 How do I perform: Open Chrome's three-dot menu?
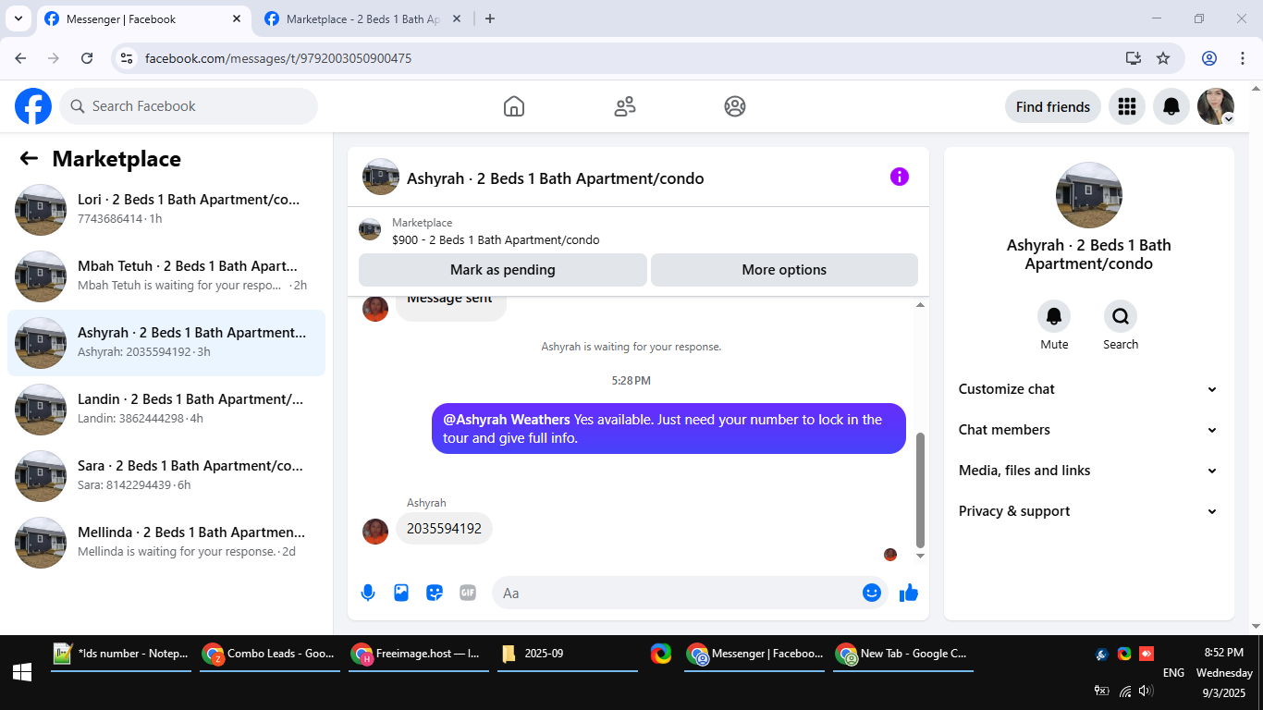pyautogui.click(x=1243, y=58)
